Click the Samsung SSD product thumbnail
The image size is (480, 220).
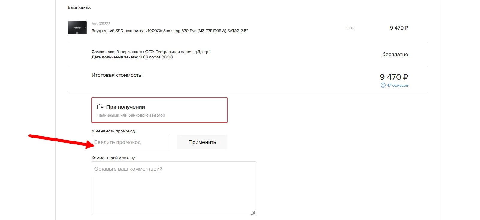[x=77, y=28]
